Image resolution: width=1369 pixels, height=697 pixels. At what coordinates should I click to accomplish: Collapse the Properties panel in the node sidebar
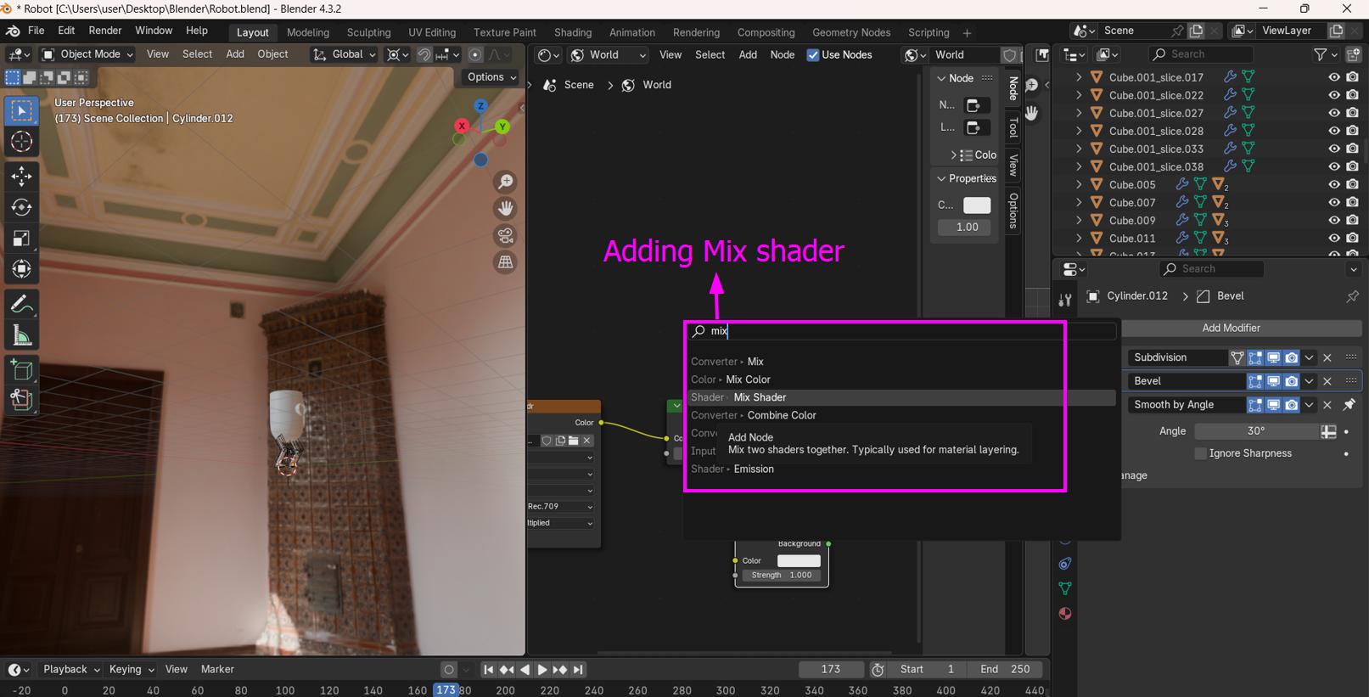941,178
